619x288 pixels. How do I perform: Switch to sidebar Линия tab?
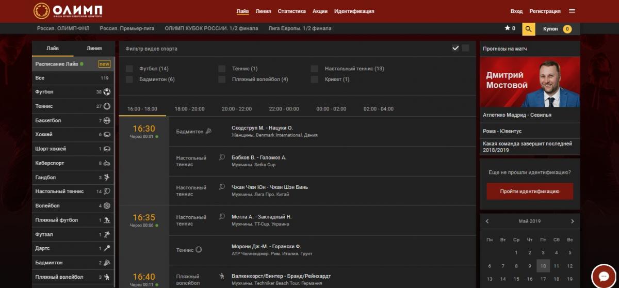pyautogui.click(x=94, y=49)
